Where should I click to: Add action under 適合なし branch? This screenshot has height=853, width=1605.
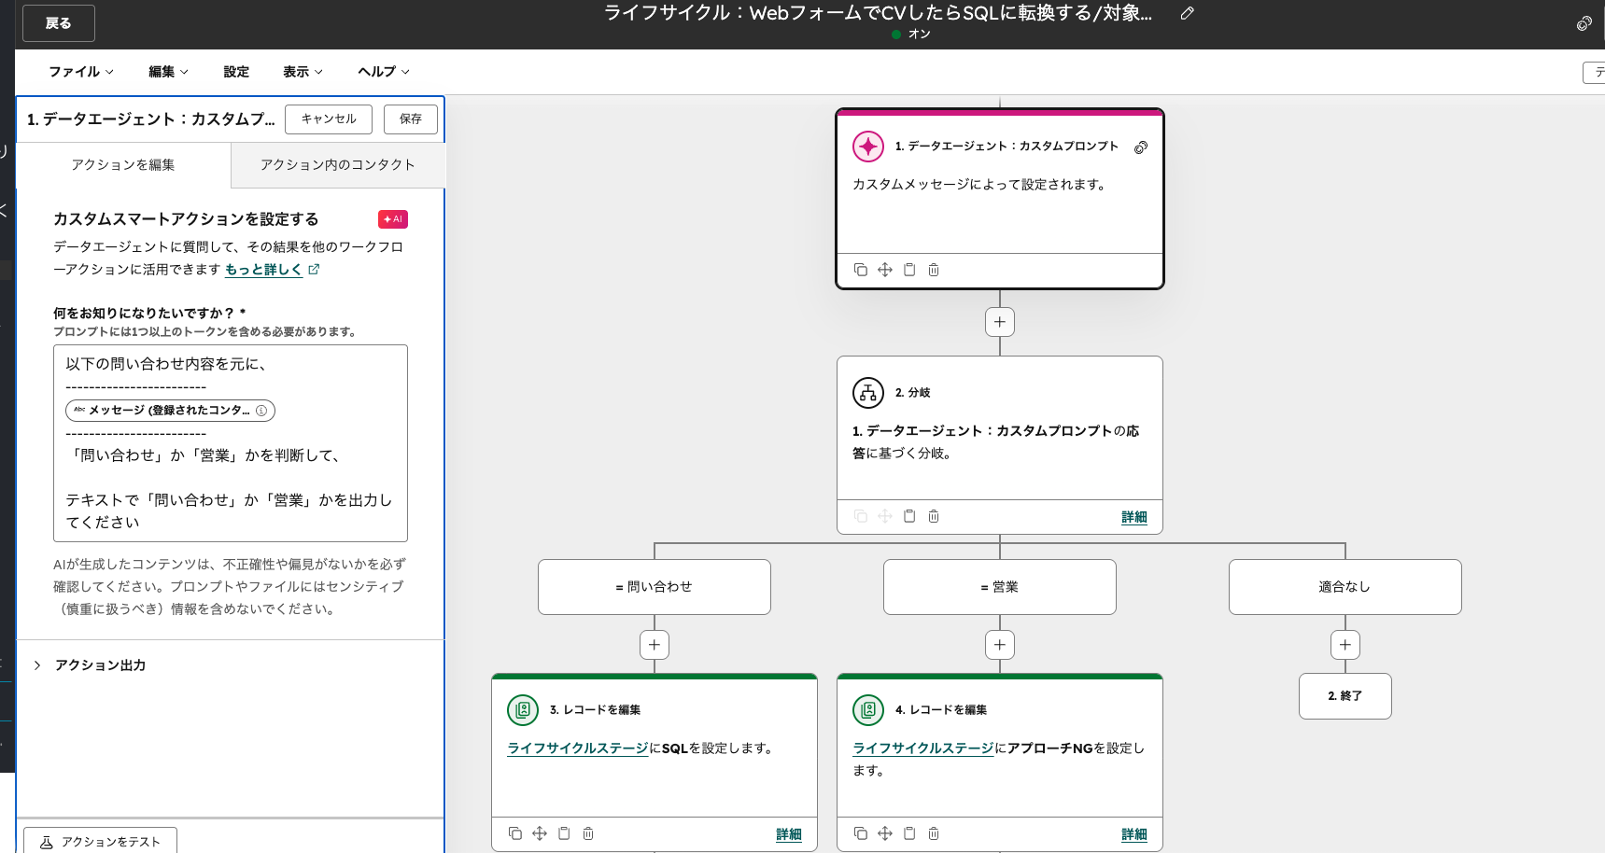tap(1345, 645)
